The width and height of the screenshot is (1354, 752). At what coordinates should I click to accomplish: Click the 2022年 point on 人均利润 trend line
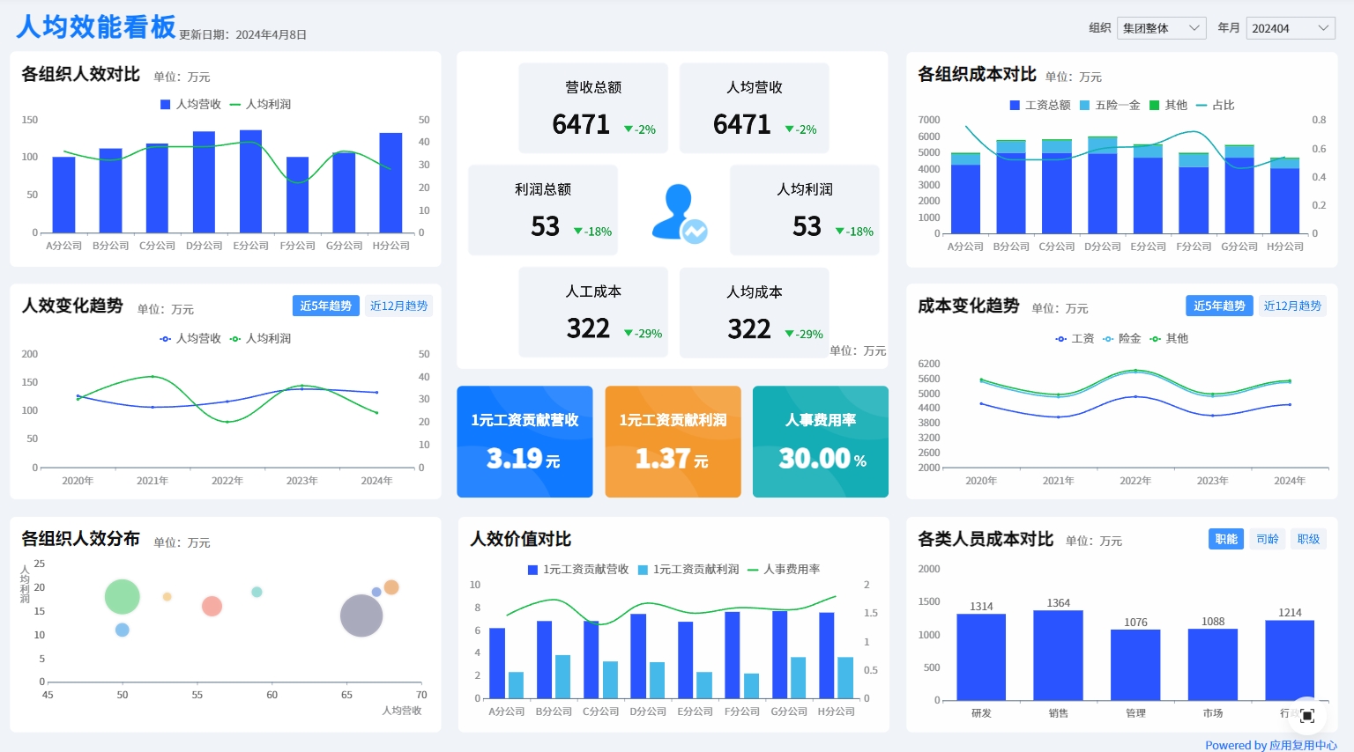227,422
